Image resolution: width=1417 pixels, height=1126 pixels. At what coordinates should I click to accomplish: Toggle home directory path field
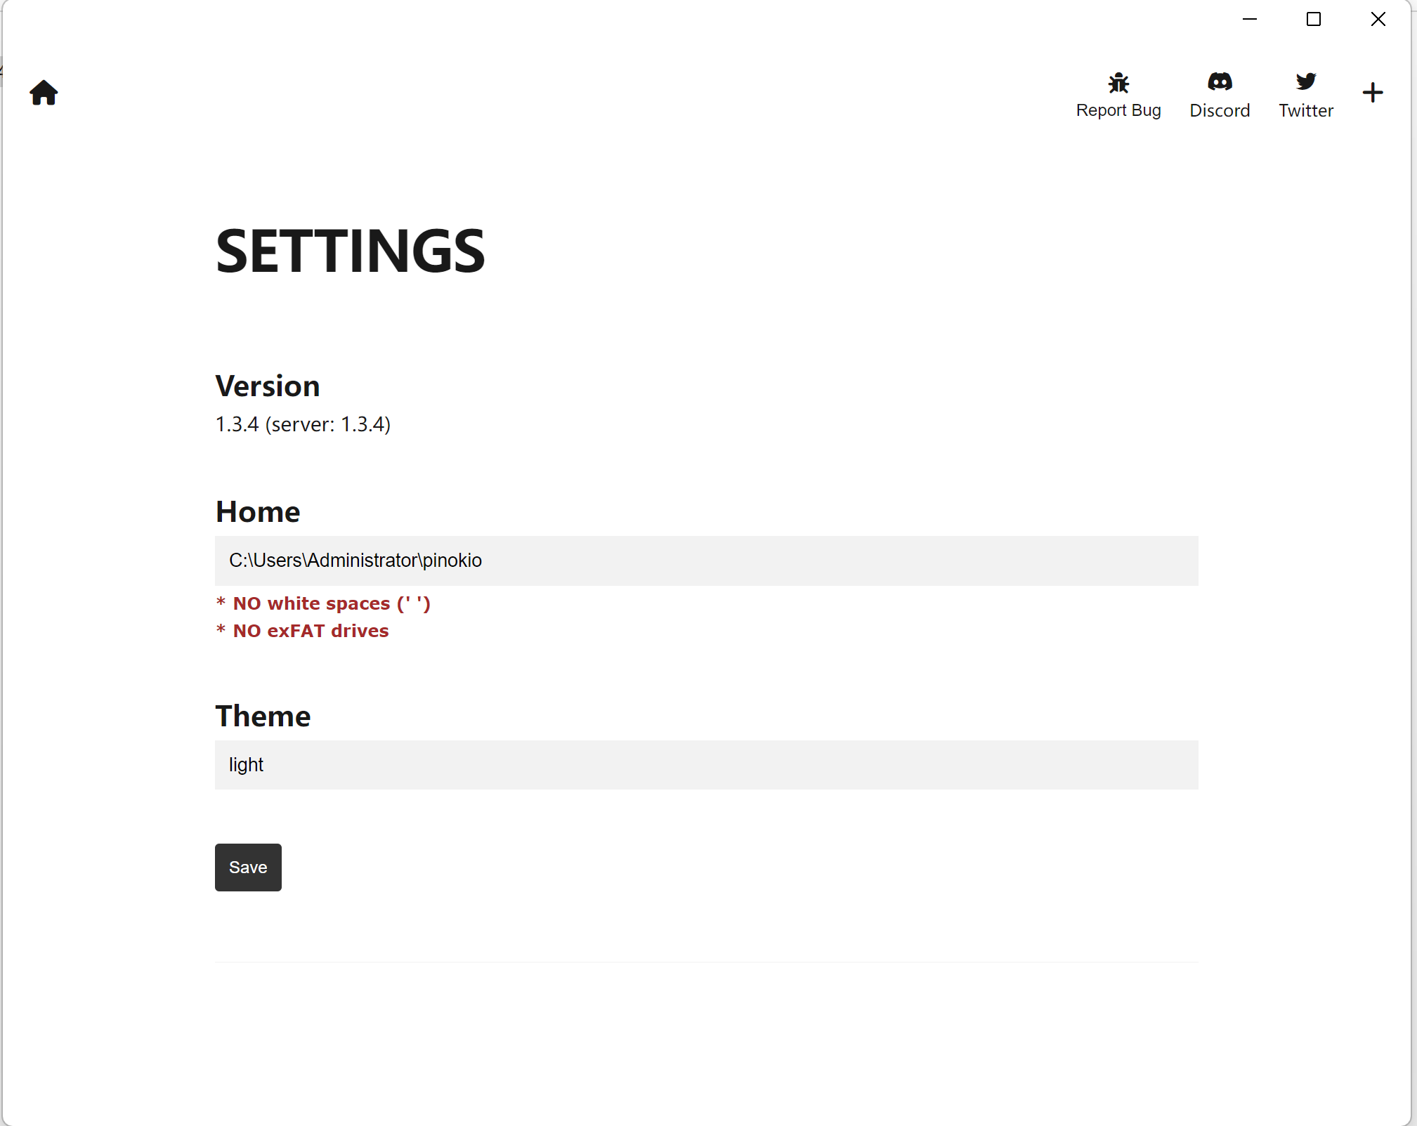(707, 560)
